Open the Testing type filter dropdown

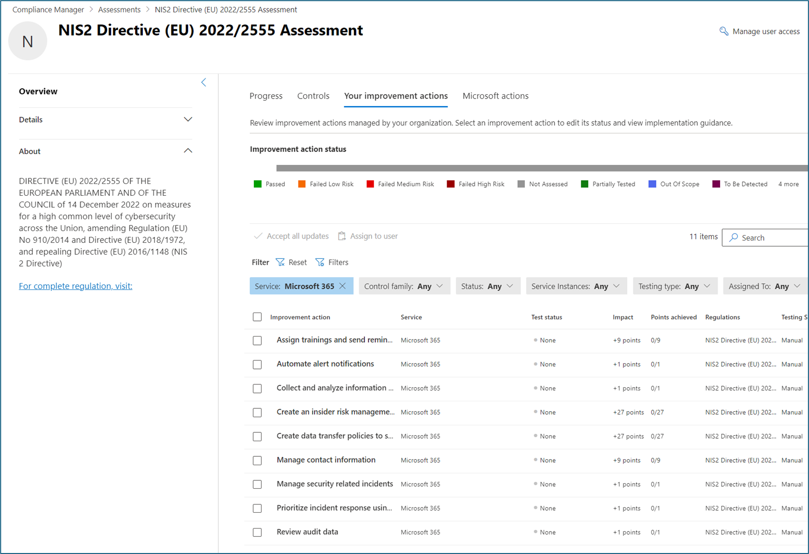pyautogui.click(x=674, y=286)
